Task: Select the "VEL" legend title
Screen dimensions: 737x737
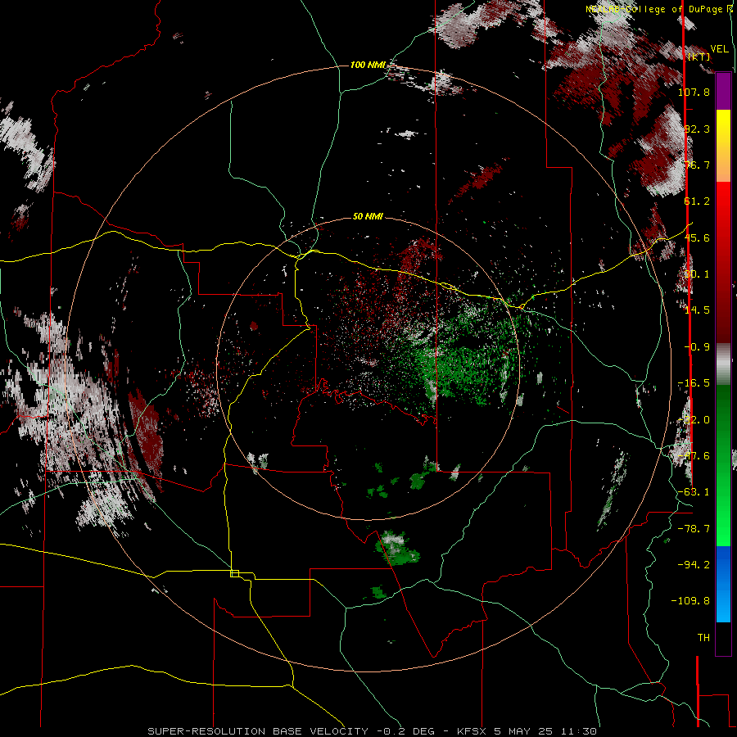Action: [719, 48]
